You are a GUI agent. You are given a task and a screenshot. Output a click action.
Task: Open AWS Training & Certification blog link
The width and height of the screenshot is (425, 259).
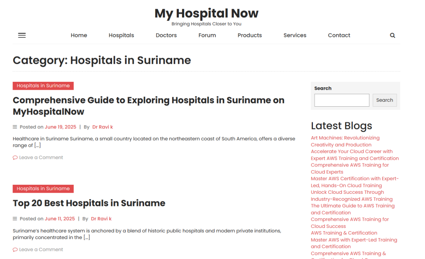click(x=344, y=233)
